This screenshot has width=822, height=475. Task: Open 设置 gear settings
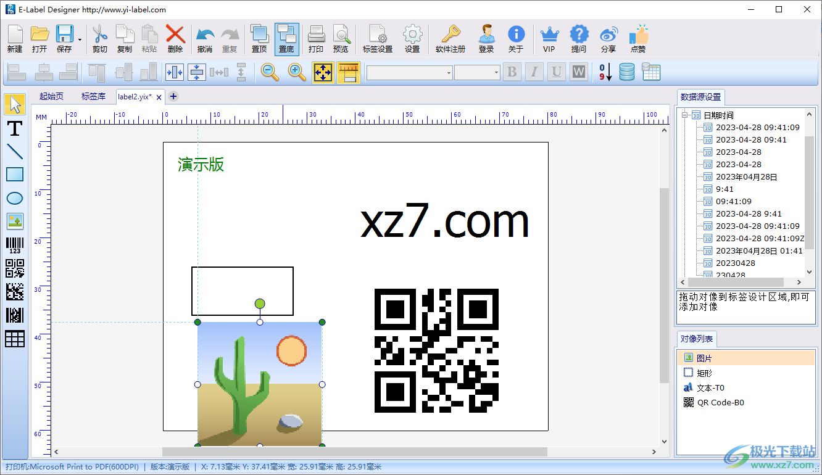[412, 39]
